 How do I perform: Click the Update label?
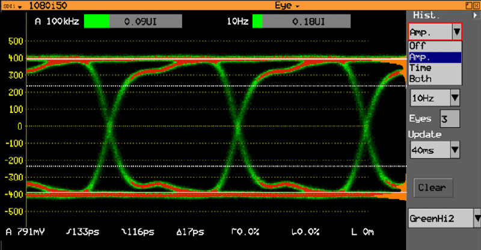[x=424, y=135]
